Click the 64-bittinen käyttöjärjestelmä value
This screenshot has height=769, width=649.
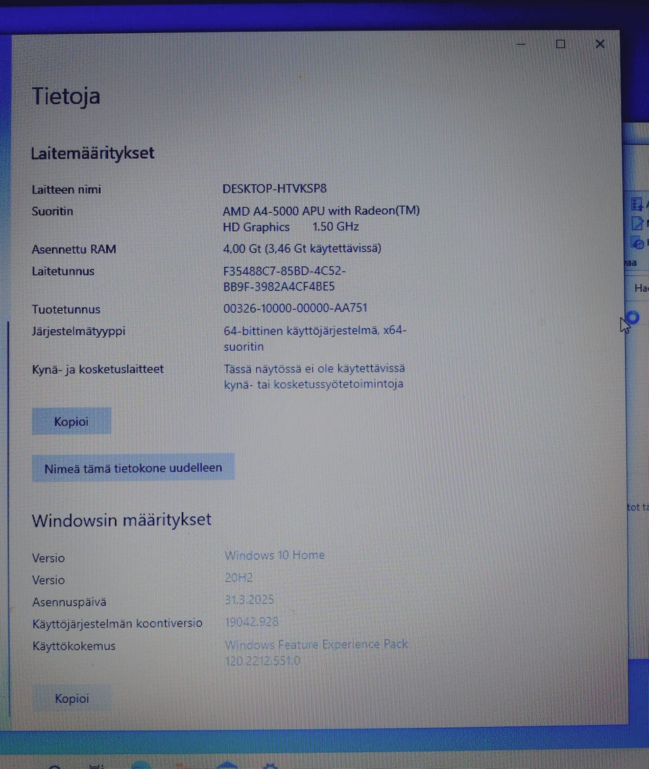tap(315, 339)
